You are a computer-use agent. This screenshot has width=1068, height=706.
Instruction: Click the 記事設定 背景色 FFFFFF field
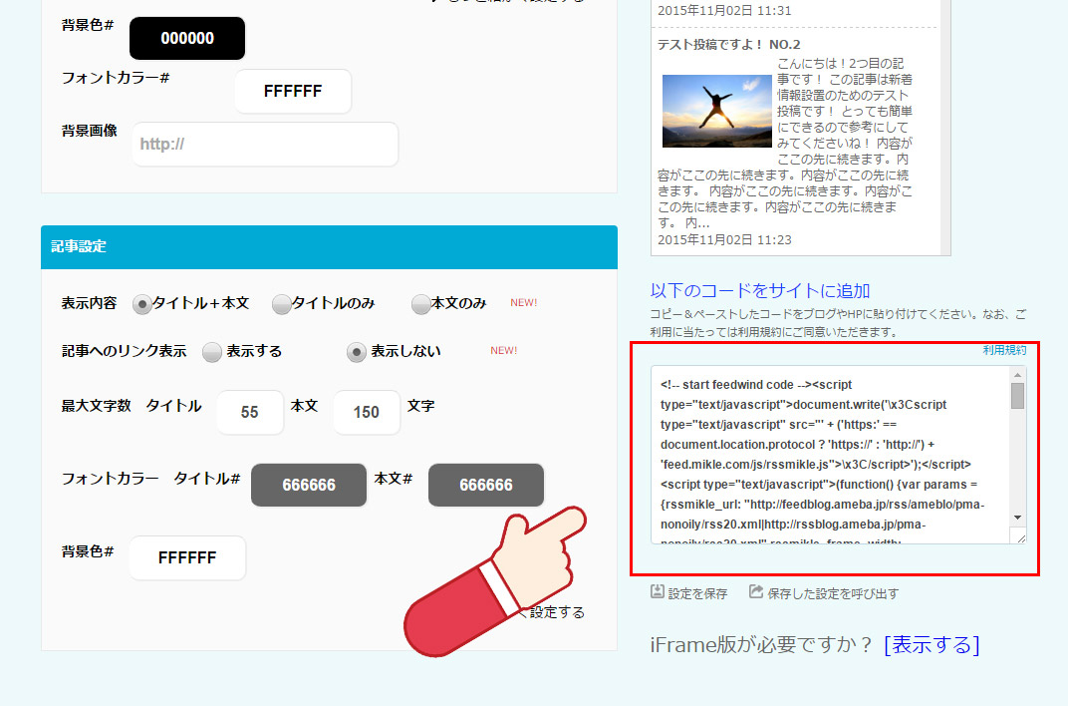[187, 558]
